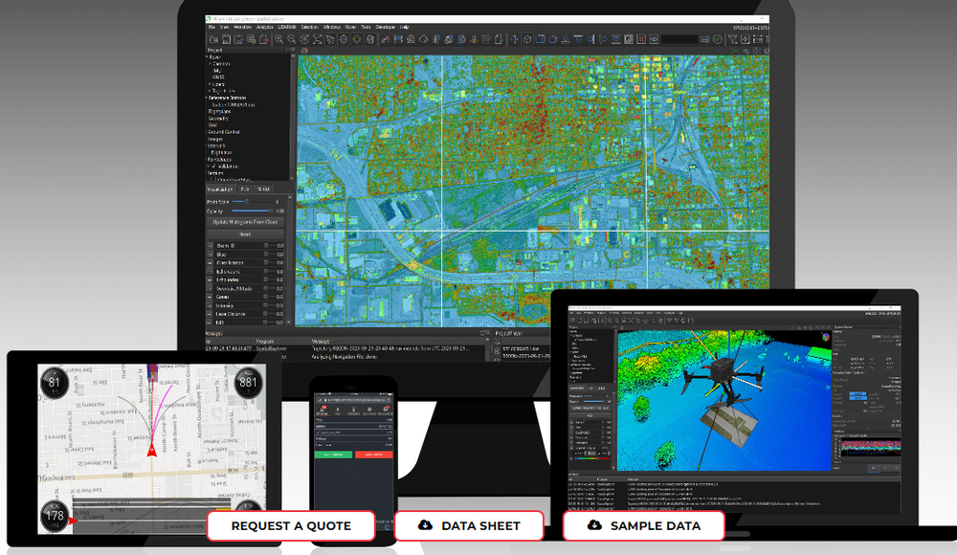Click the zoom in magnifier icon
This screenshot has width=957, height=555.
pyautogui.click(x=278, y=39)
